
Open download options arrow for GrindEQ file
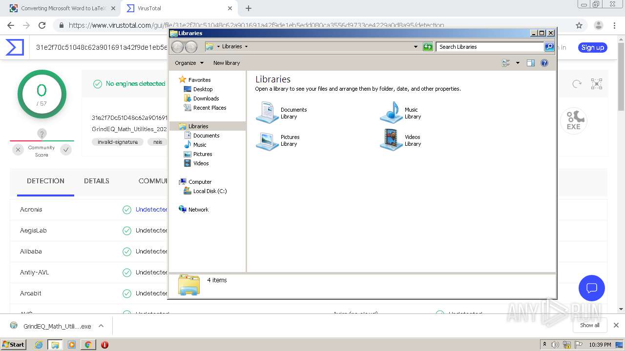101,326
